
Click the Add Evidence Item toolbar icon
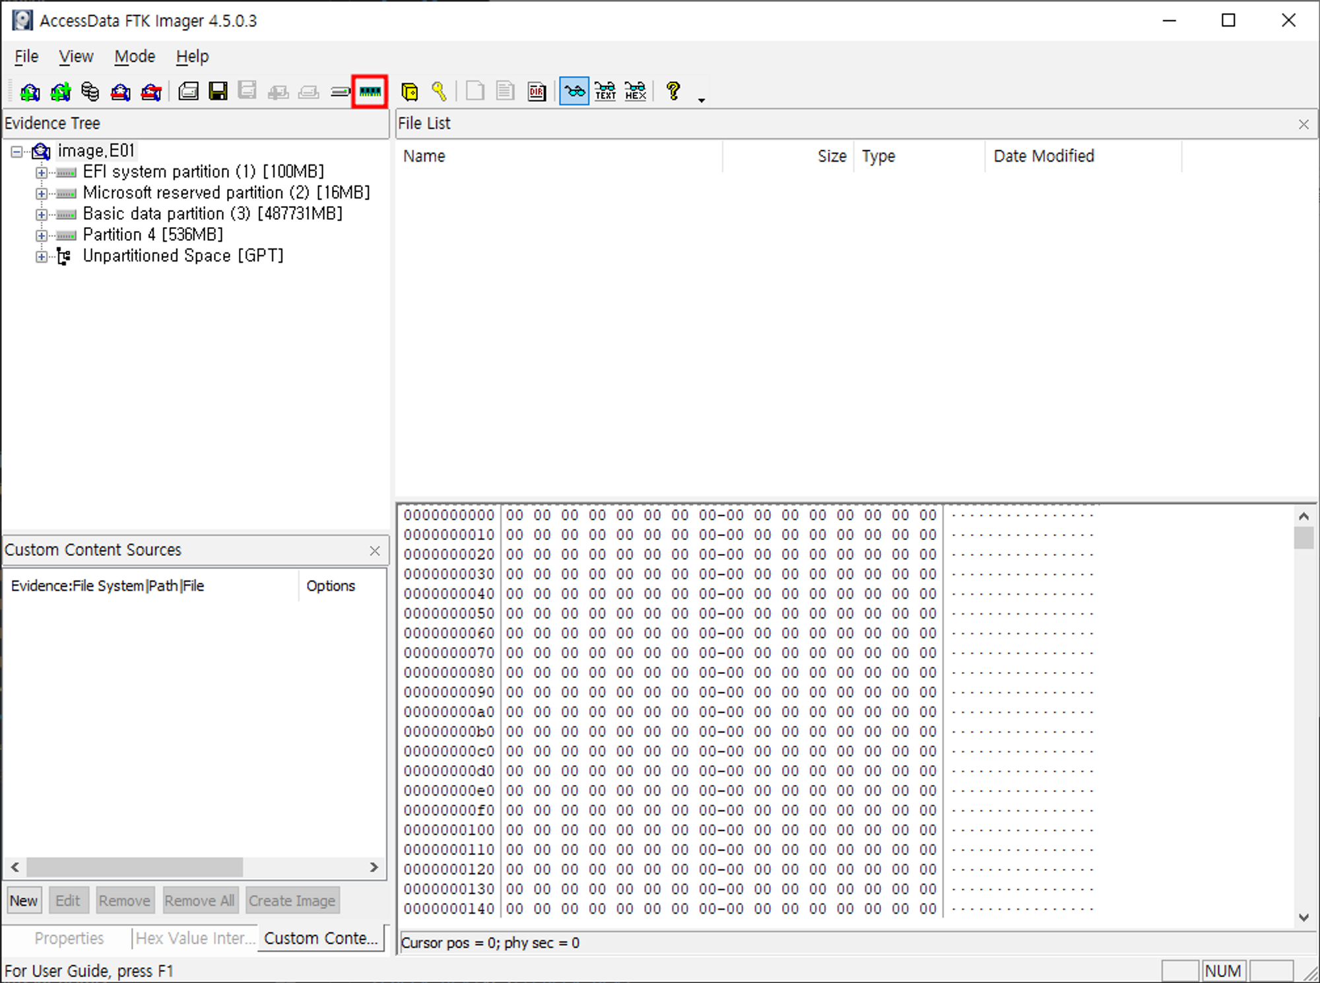point(30,92)
